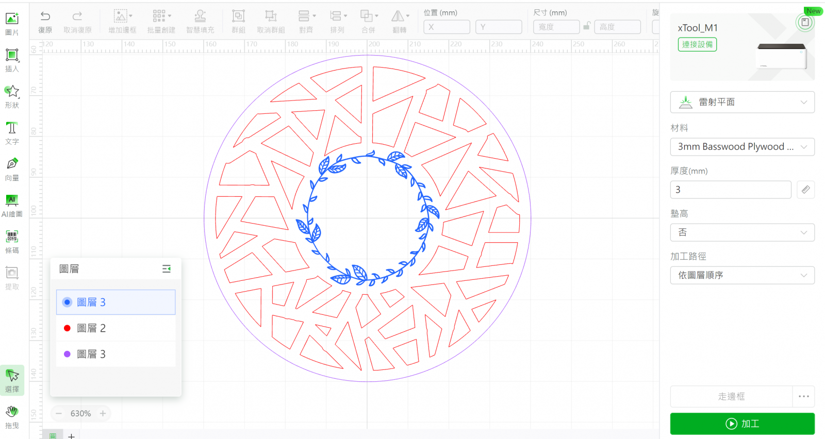Choose the 向量 vector pen tool
The height and width of the screenshot is (439, 825).
(12, 168)
